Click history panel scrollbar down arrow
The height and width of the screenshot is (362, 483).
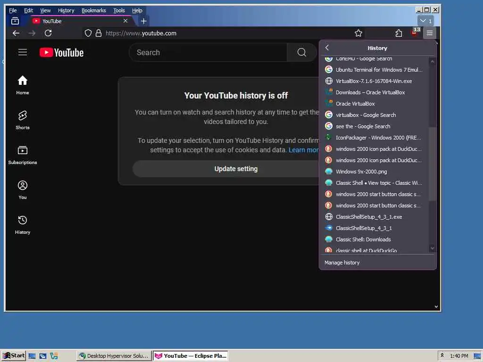pyautogui.click(x=432, y=248)
